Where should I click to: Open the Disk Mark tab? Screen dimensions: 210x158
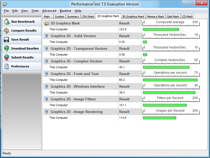point(173,17)
